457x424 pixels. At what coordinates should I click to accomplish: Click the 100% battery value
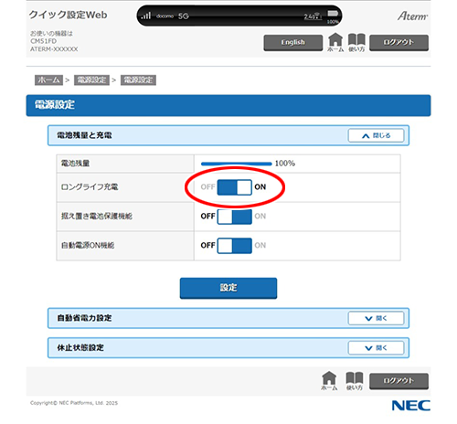tap(285, 164)
